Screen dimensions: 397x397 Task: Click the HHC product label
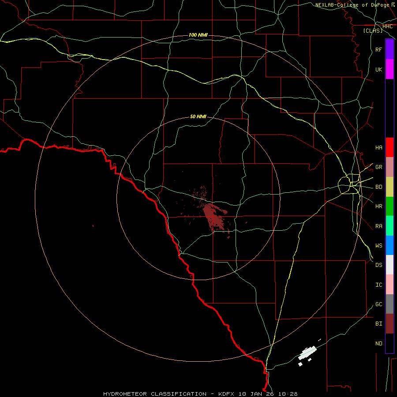pyautogui.click(x=387, y=26)
